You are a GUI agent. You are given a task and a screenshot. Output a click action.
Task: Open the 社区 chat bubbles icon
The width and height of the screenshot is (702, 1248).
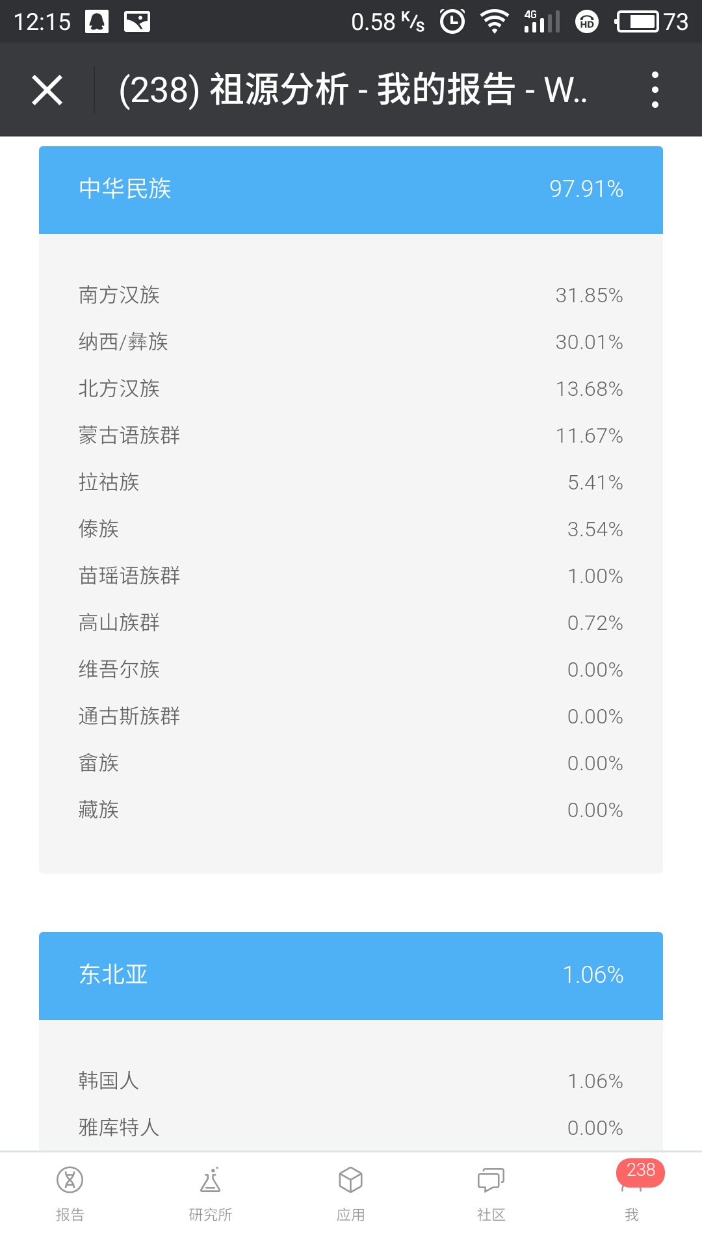coord(491,1180)
